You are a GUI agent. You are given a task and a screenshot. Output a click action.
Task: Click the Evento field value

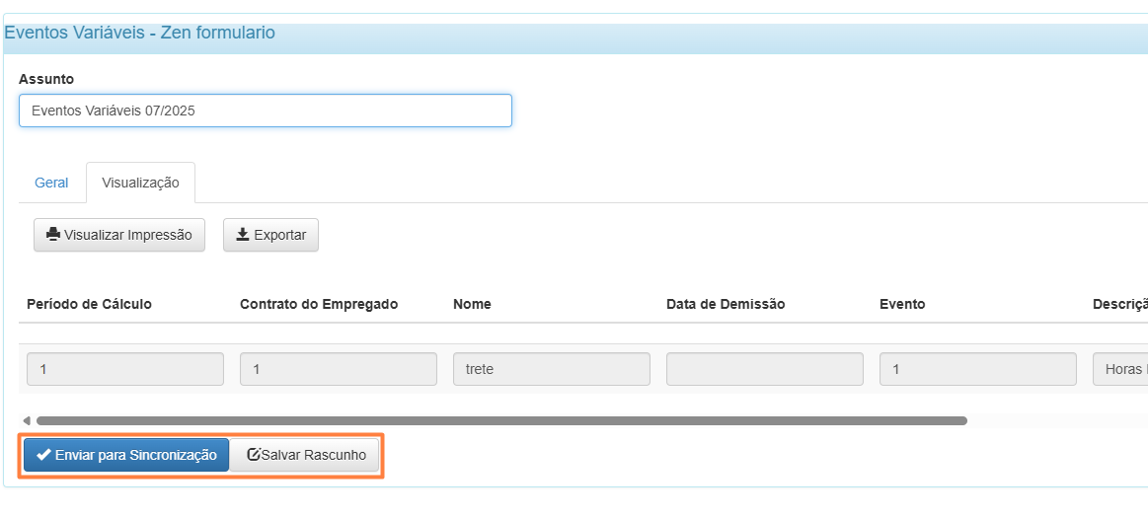pos(978,369)
